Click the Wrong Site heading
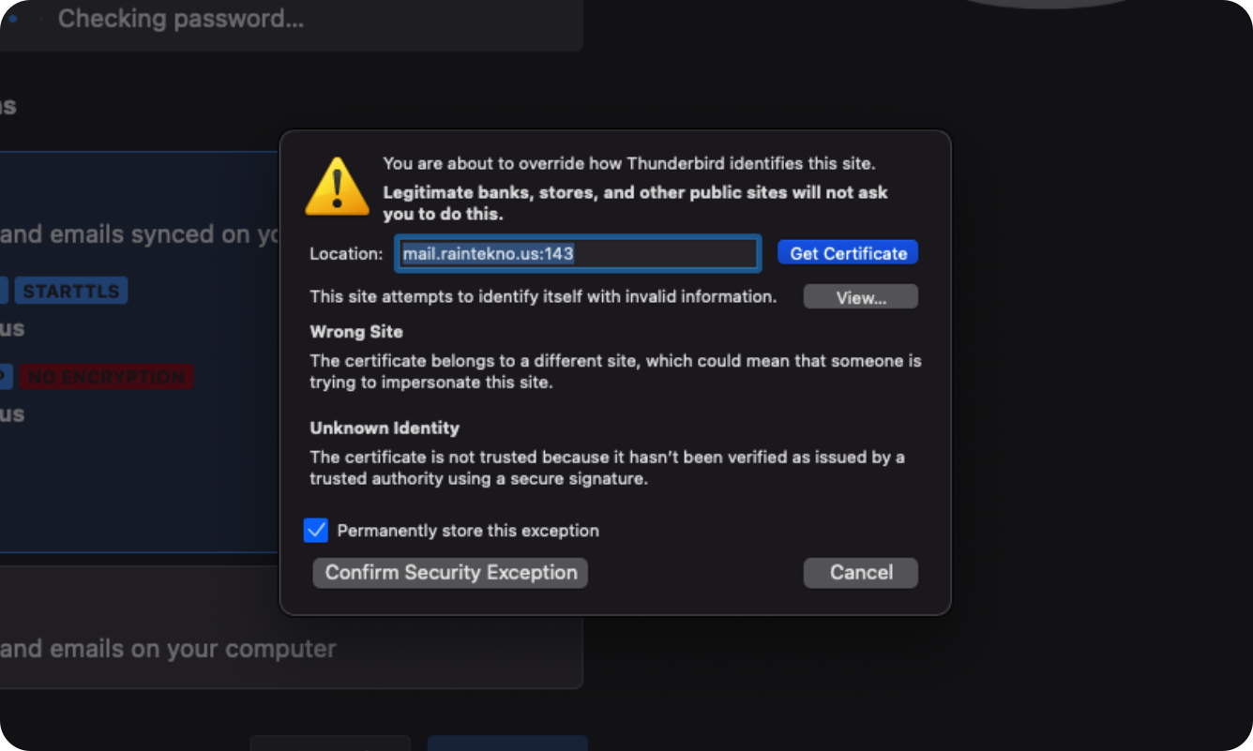 tap(356, 332)
